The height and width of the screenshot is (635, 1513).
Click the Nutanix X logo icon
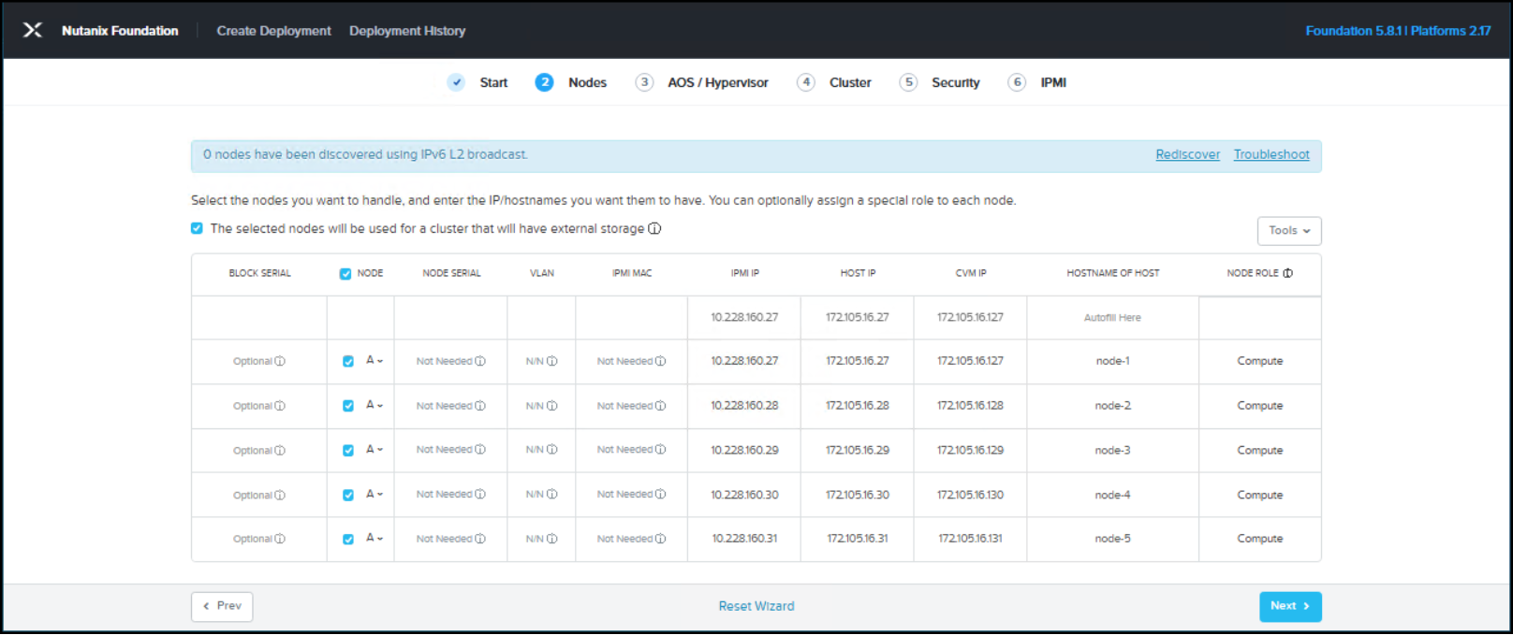[33, 30]
